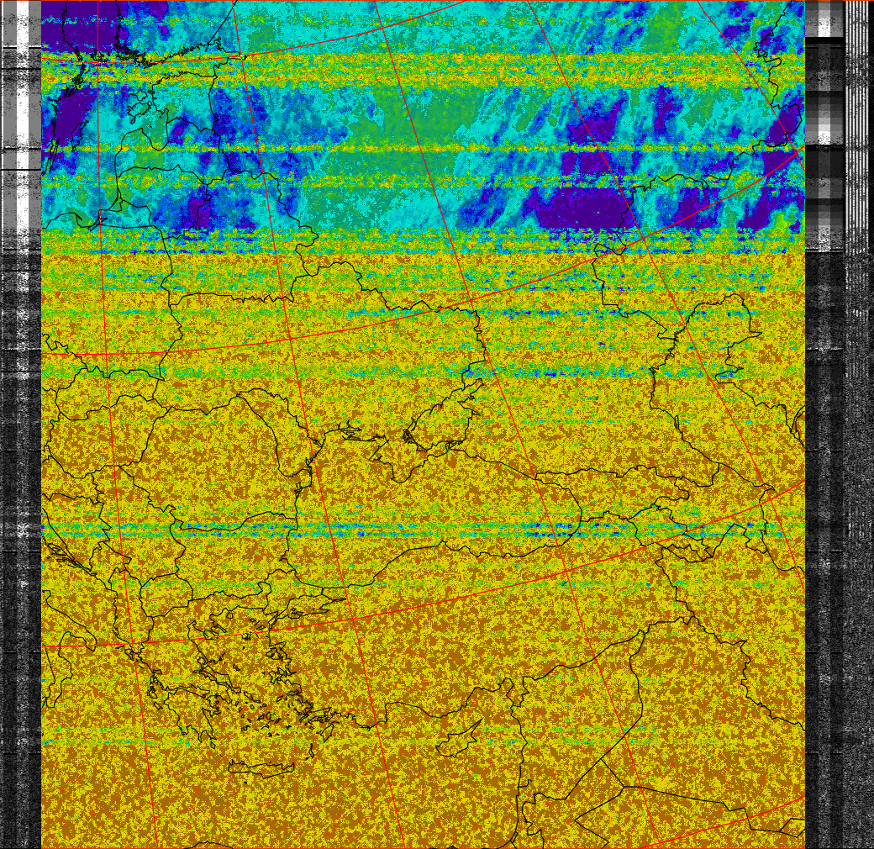Click the island of Crete
The height and width of the screenshot is (849, 874).
coord(261,768)
